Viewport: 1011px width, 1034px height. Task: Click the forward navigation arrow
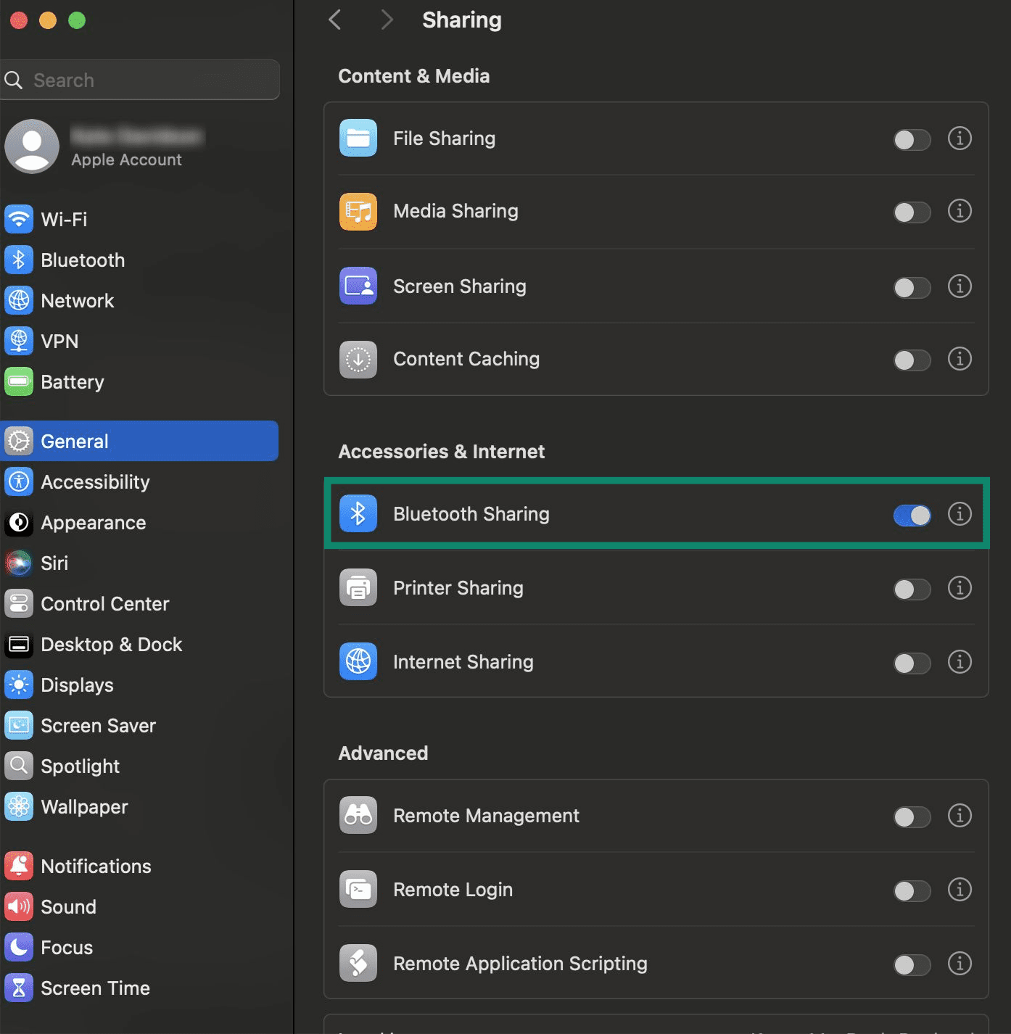tap(387, 20)
